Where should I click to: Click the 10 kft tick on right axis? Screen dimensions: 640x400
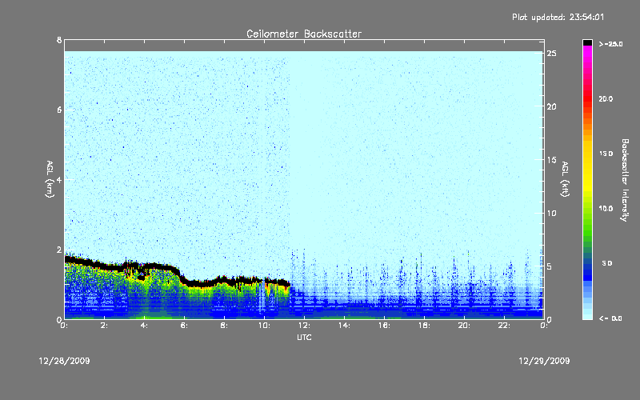coord(551,213)
